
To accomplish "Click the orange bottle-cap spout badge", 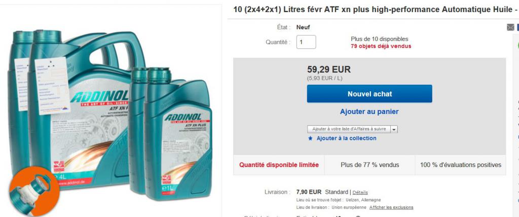I will (34, 191).
